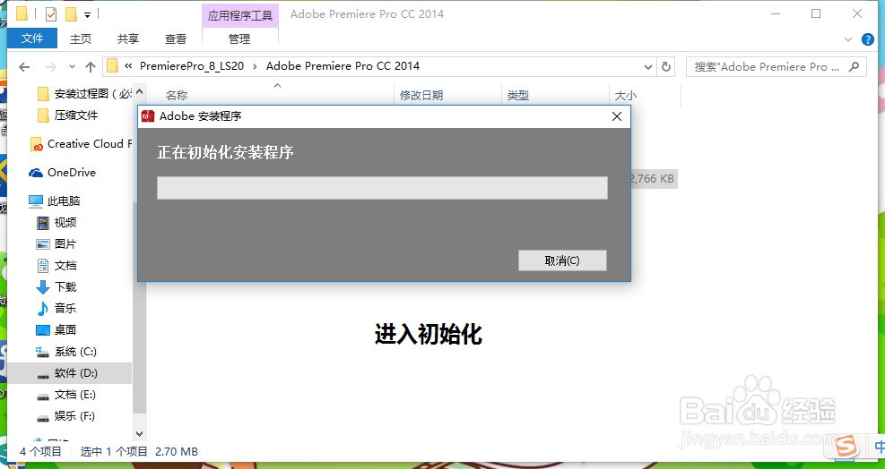Click the navigation pane scroll down arrow
885x469 pixels.
[139, 434]
